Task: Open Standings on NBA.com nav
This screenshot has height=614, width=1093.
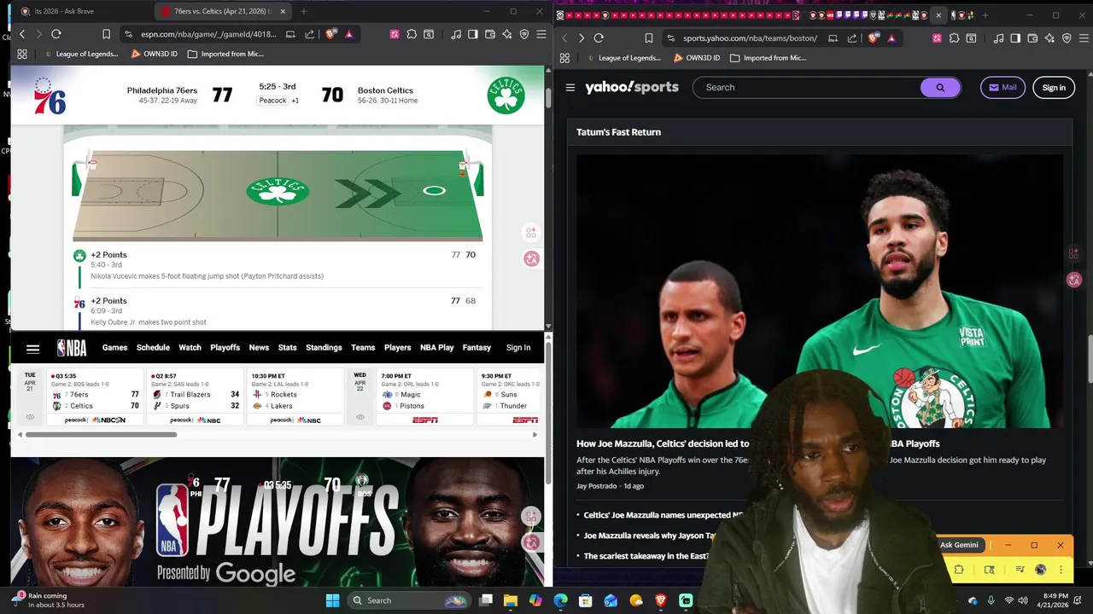Action: tap(324, 347)
